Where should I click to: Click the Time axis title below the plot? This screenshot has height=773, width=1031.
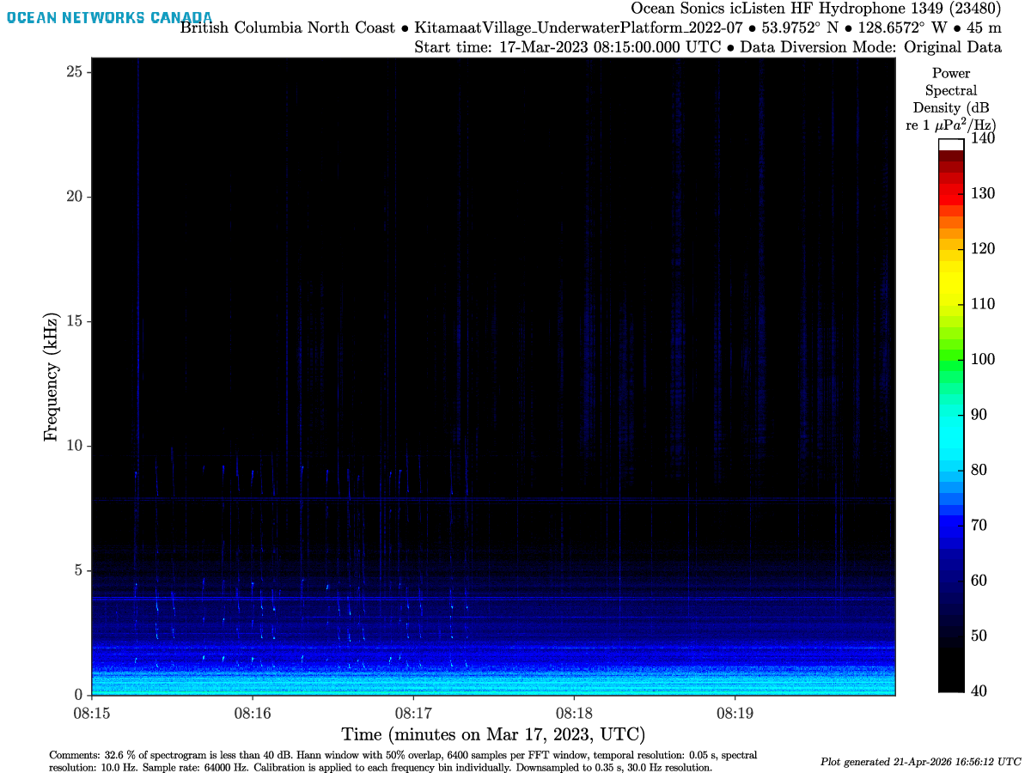pos(492,735)
